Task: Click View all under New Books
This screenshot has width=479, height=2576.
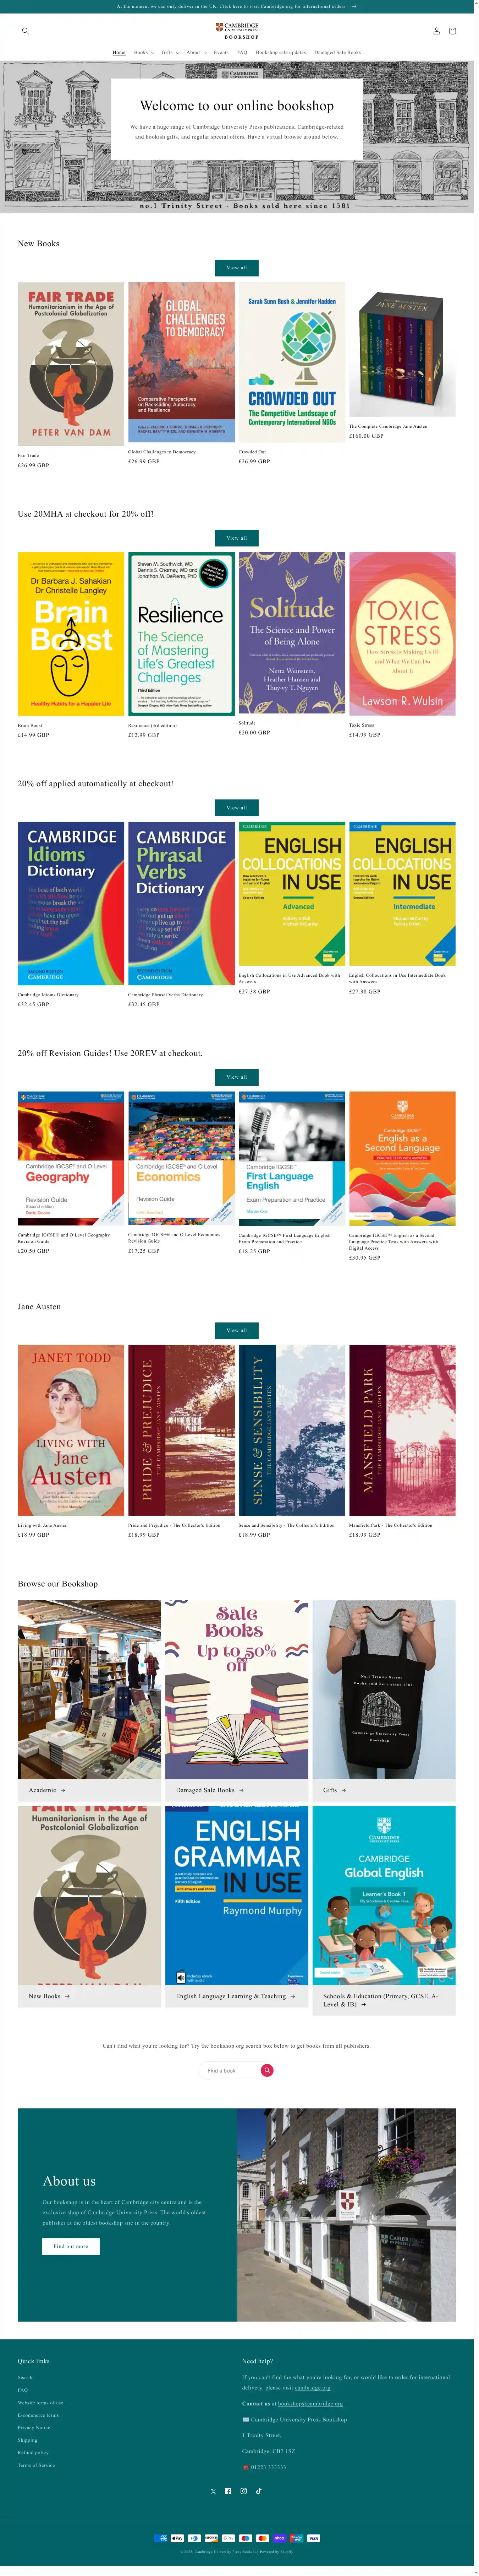Action: click(237, 268)
